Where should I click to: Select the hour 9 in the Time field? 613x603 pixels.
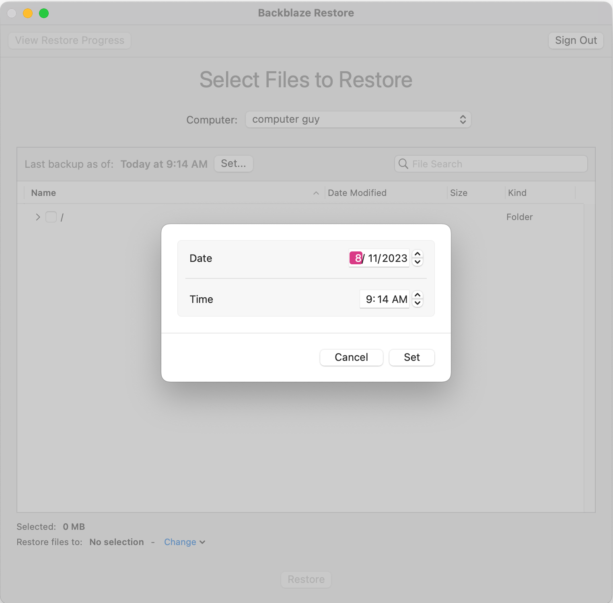click(369, 299)
